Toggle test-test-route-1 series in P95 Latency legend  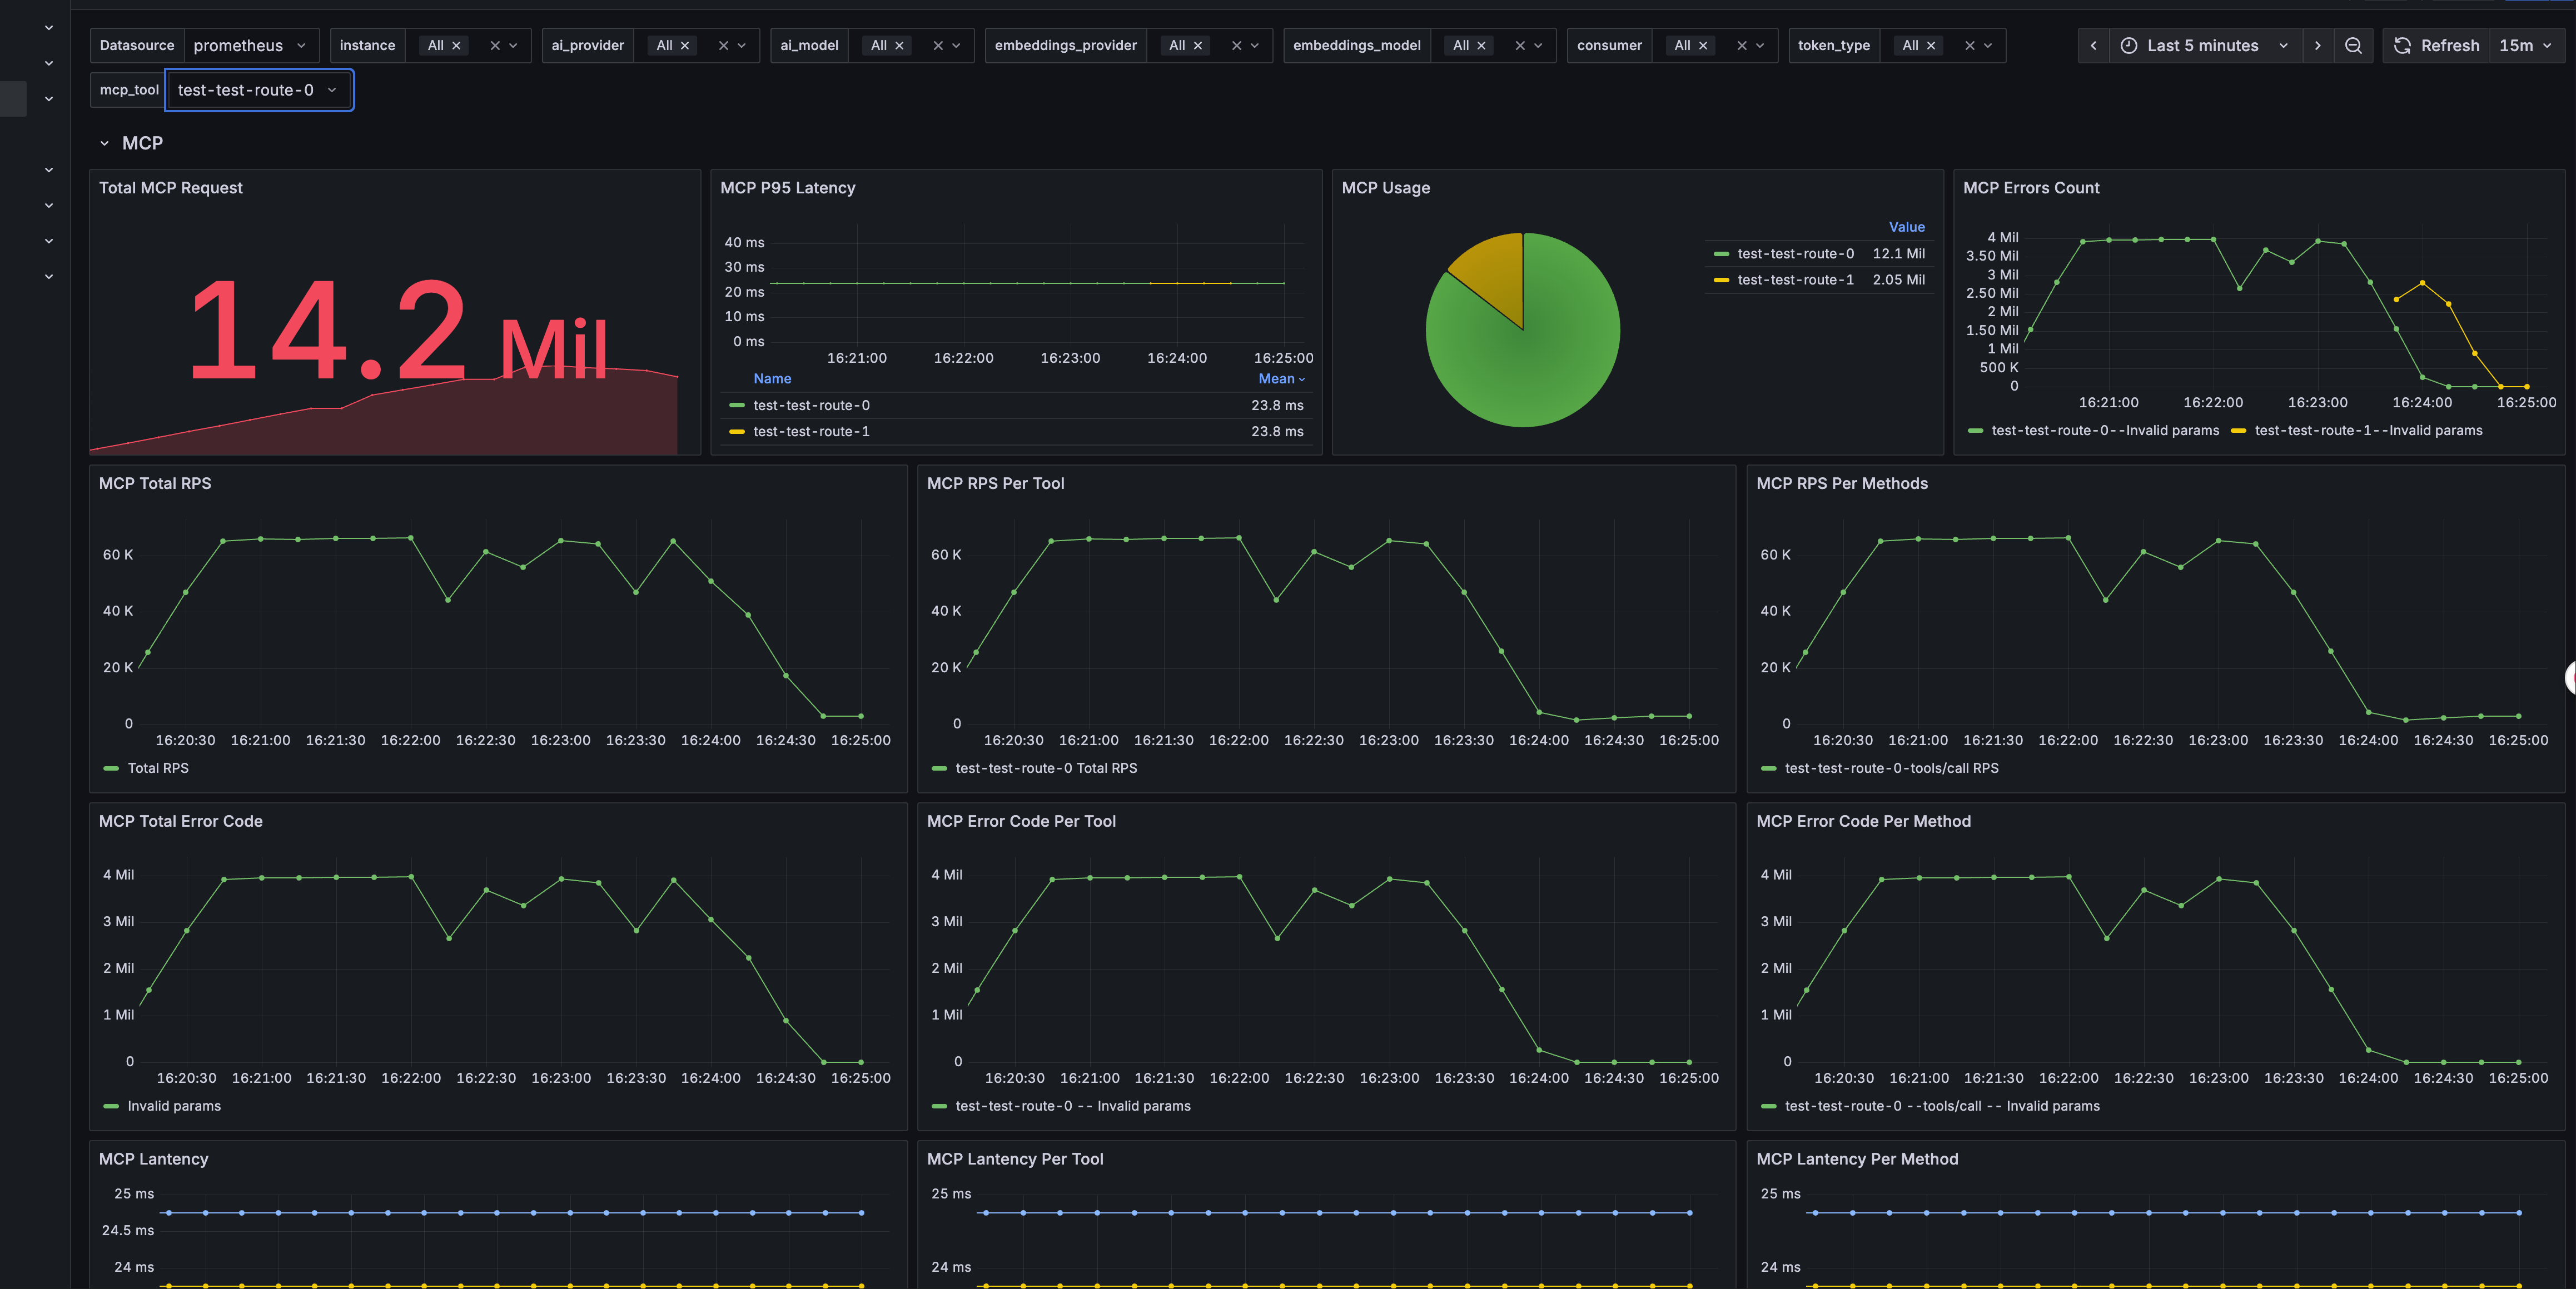coord(810,432)
